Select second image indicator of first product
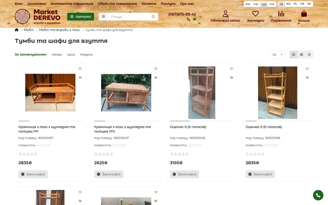328x205 pixels. (37, 121)
